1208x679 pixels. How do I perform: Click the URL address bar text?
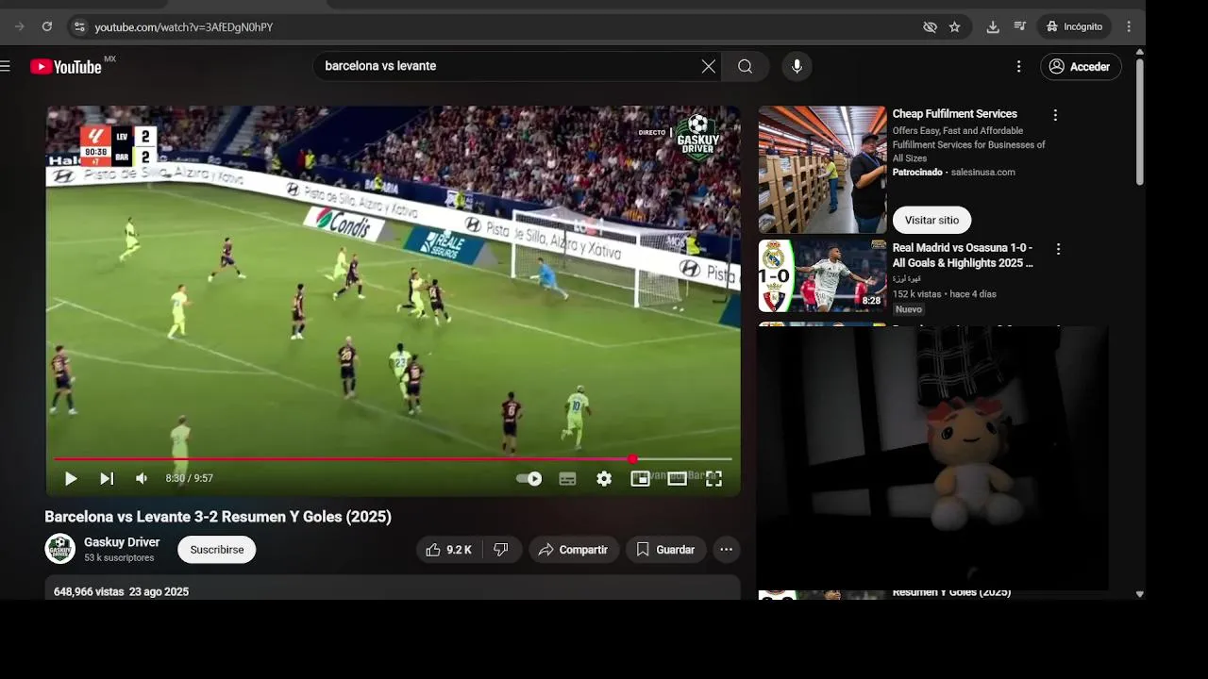pyautogui.click(x=184, y=27)
